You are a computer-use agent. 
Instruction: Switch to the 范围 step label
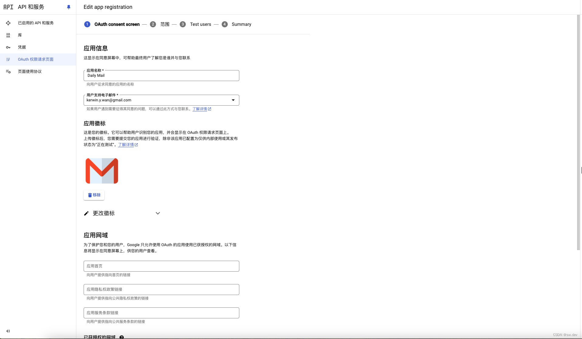pyautogui.click(x=165, y=24)
